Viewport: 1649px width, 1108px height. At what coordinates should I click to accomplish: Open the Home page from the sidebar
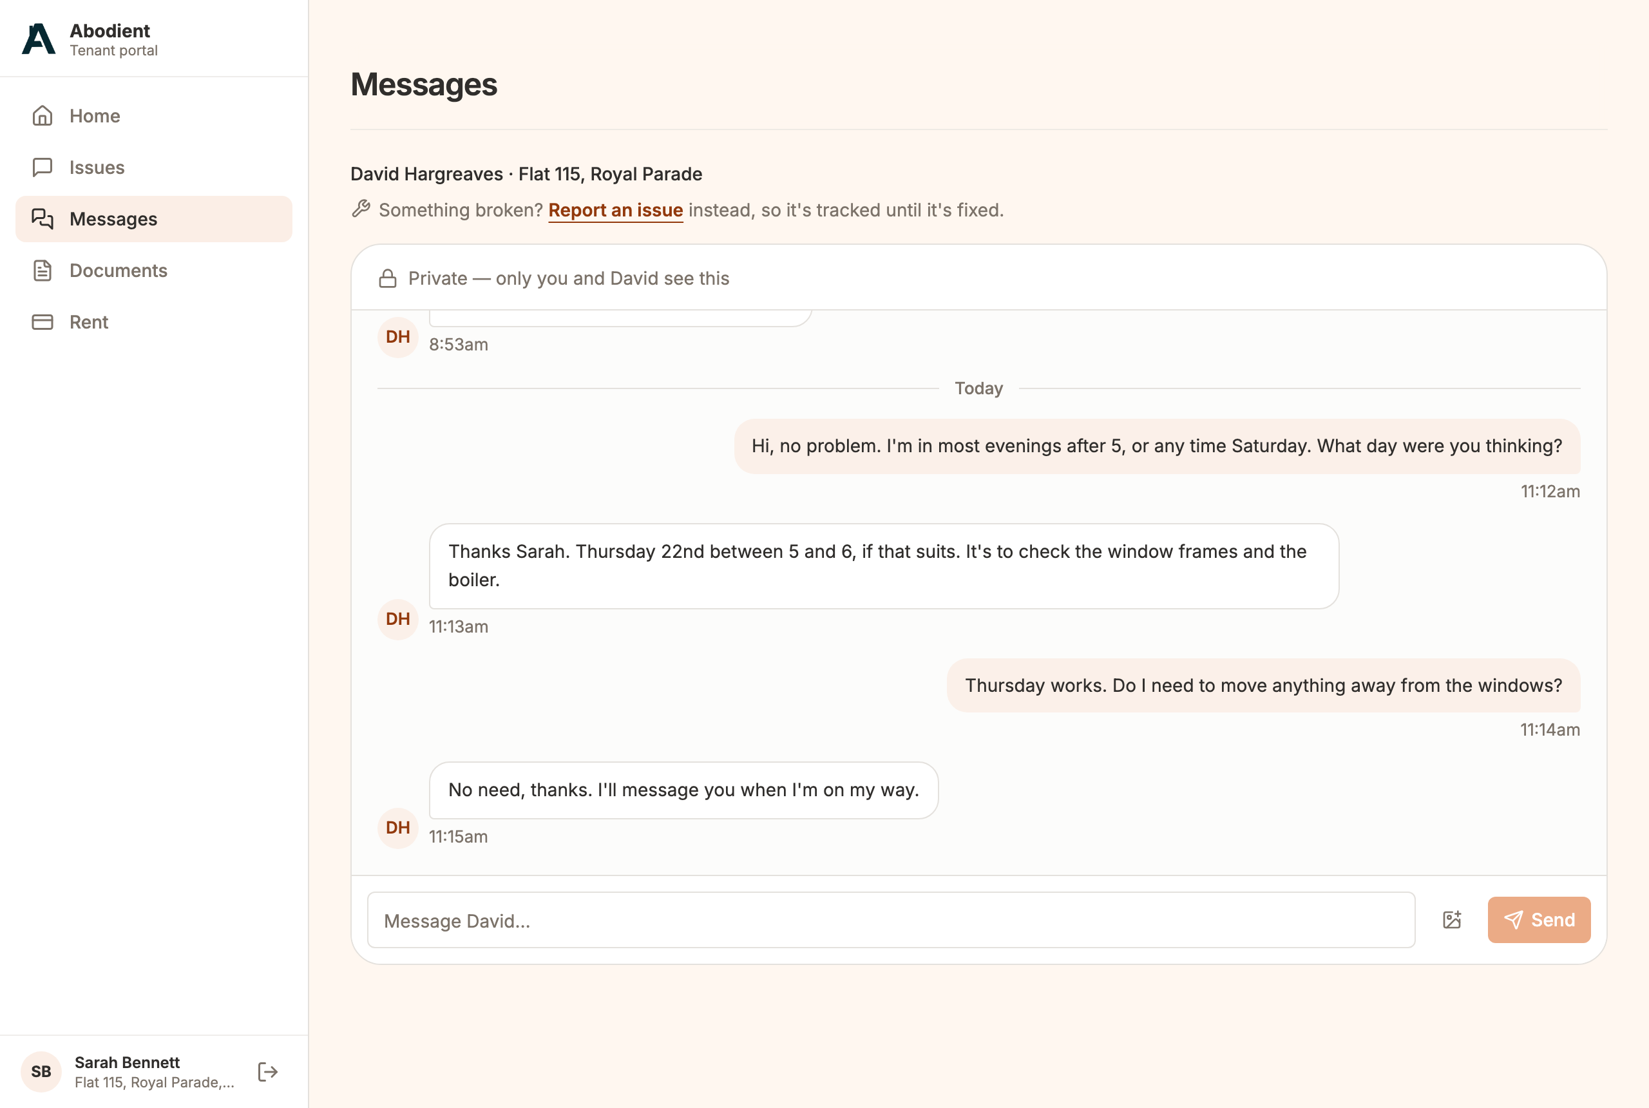(153, 116)
